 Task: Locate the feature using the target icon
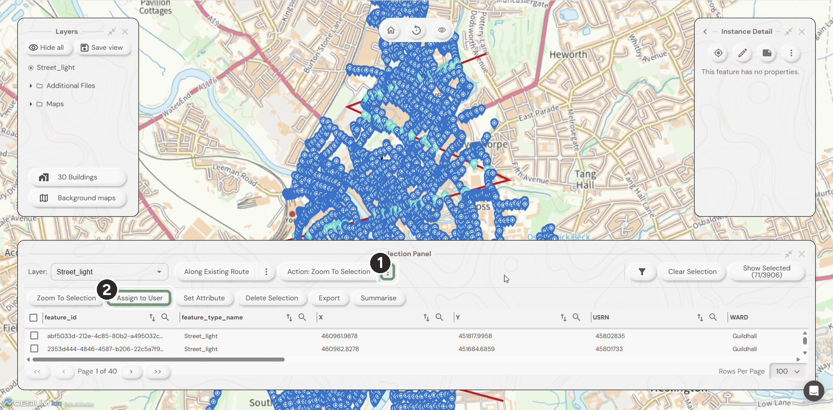pyautogui.click(x=718, y=53)
